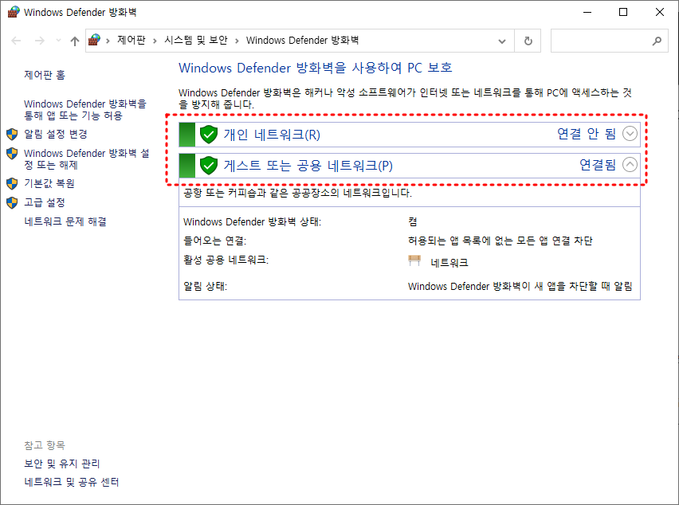Click the firewall icon in the address bar
The image size is (679, 505).
click(x=94, y=41)
